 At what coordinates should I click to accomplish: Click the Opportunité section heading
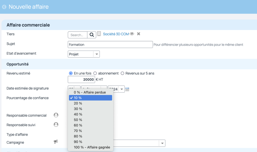point(18,64)
